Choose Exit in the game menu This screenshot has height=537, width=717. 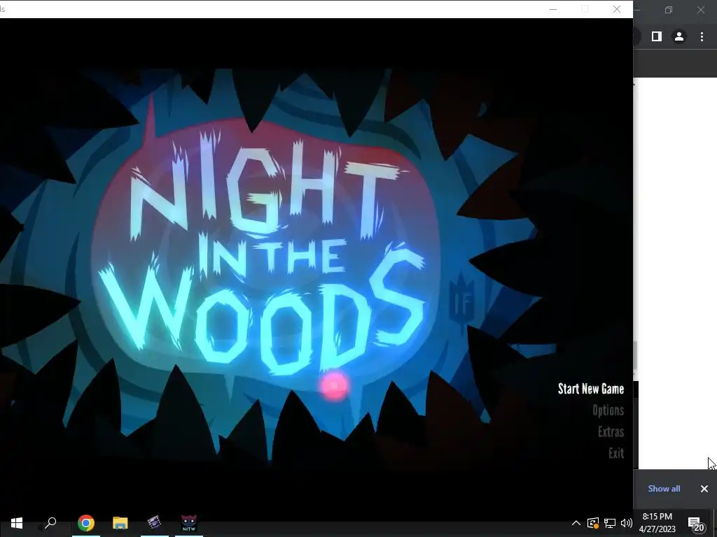point(616,453)
